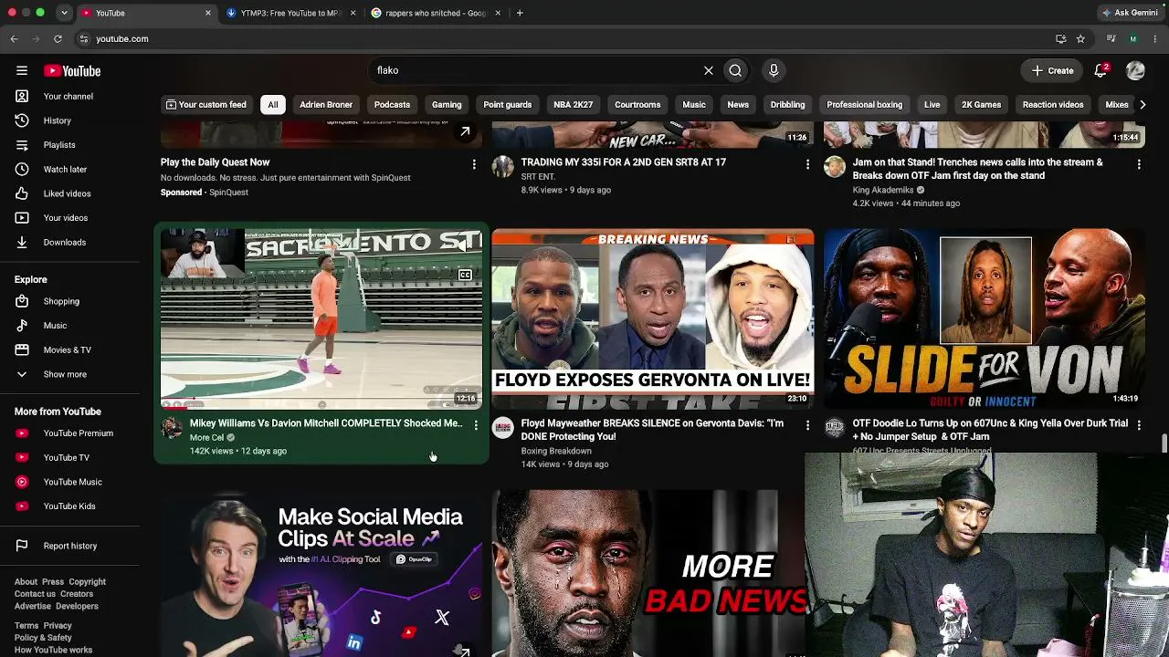Select the NBA 2K27 chip
Image resolution: width=1169 pixels, height=657 pixels.
tap(573, 104)
